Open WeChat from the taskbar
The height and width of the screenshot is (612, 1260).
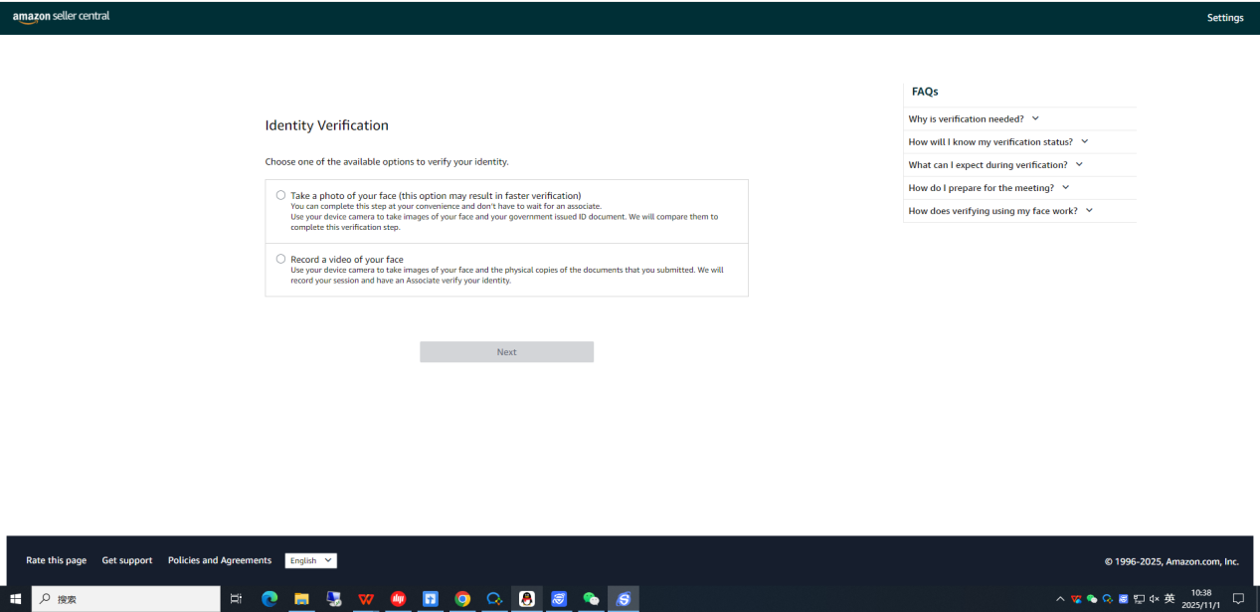pos(591,599)
